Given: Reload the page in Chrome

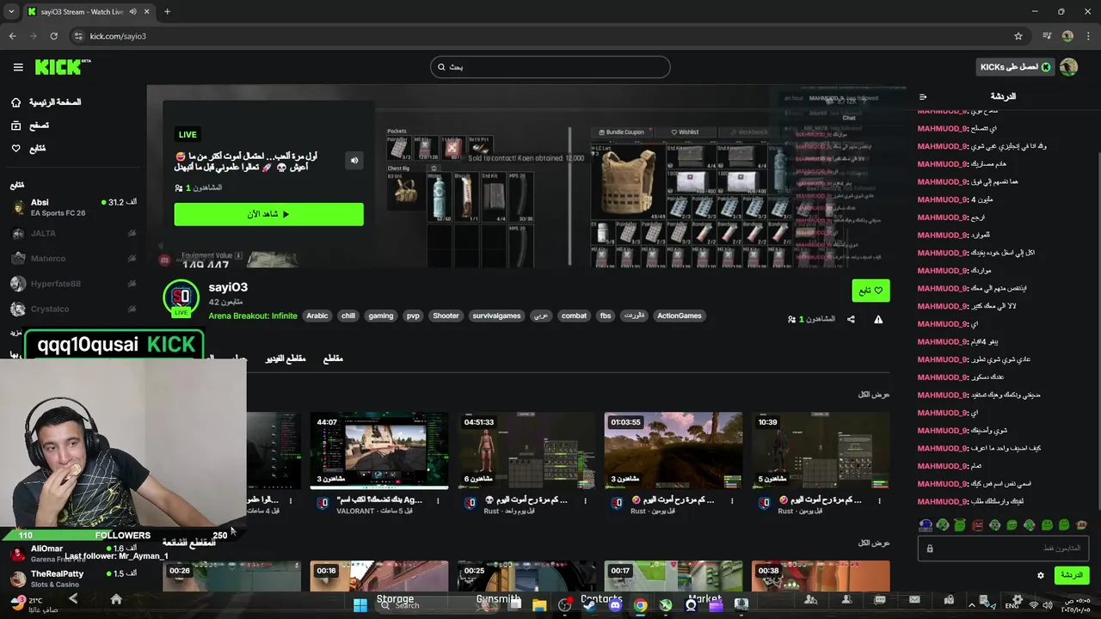Looking at the screenshot, I should click(x=53, y=36).
